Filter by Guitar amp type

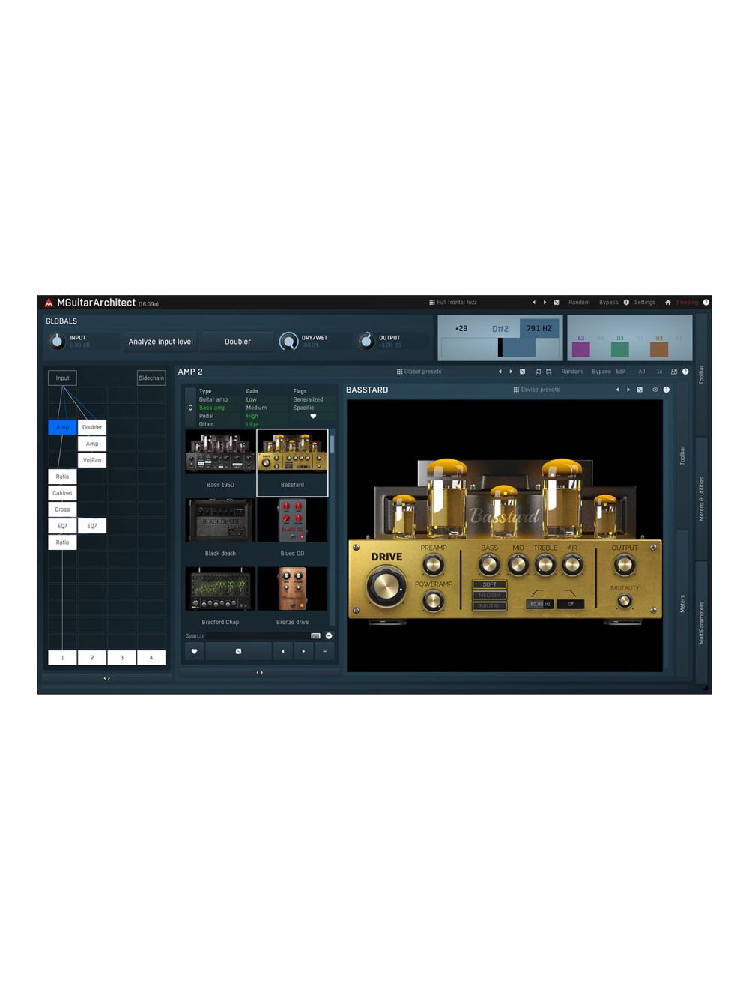(x=213, y=399)
